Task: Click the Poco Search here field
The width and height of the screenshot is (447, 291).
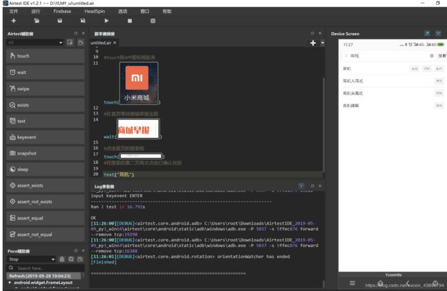Action: click(45, 268)
